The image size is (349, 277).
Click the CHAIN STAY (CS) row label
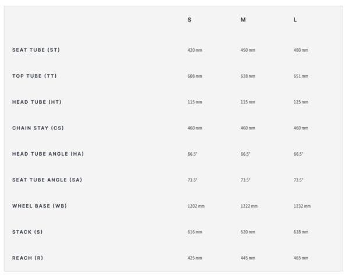tap(38, 128)
